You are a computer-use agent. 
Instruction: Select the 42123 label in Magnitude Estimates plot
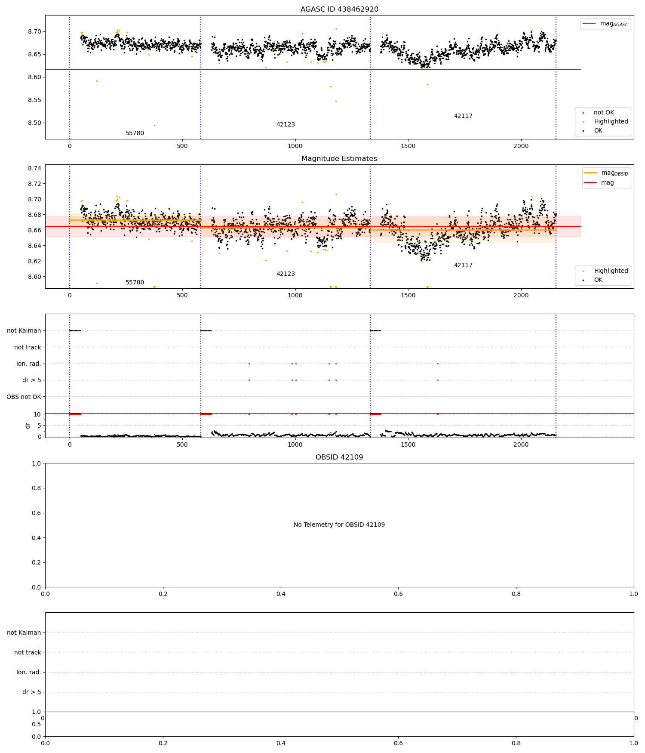286,274
